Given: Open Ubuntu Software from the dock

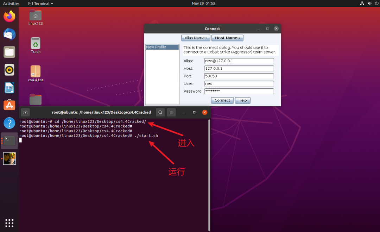Looking at the screenshot, I should point(9,105).
